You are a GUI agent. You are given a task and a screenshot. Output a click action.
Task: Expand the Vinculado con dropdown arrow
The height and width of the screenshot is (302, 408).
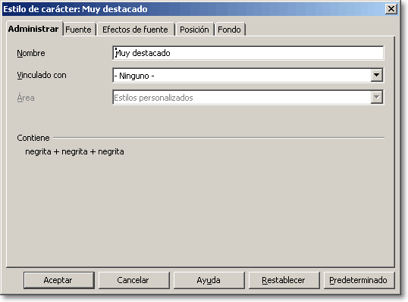(x=376, y=75)
